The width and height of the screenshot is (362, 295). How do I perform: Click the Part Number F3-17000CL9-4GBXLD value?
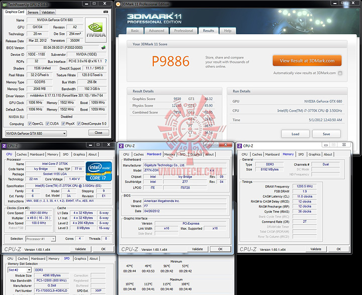(x=51, y=290)
